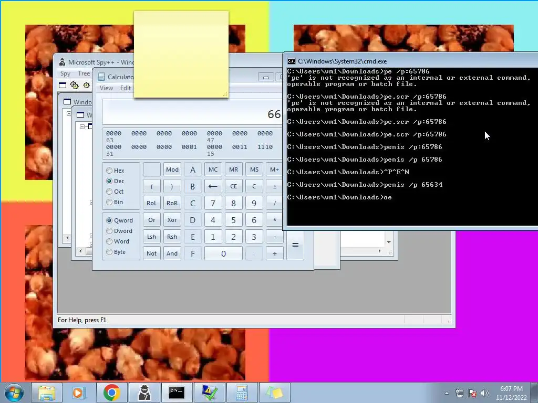Open the Tree menu in Spy++
The image size is (538, 403).
84,73
